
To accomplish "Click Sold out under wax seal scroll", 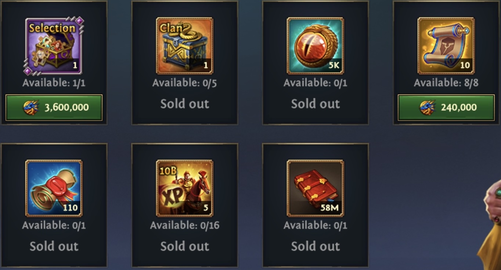I will [x=54, y=246].
